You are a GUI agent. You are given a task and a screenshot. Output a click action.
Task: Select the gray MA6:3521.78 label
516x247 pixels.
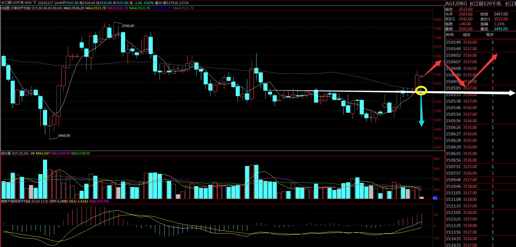(x=183, y=8)
